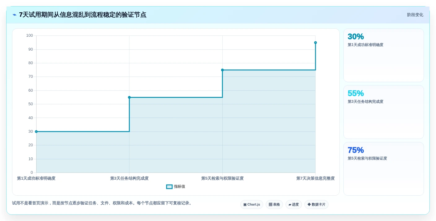Select the 表格 tag pill
436x221 pixels.
(274, 205)
